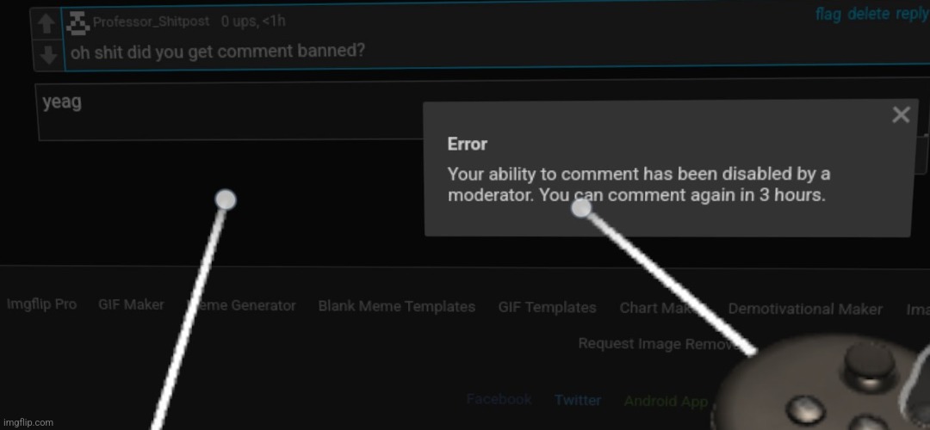
Task: Open Professor_Shitpost's username profile link
Action: click(152, 21)
